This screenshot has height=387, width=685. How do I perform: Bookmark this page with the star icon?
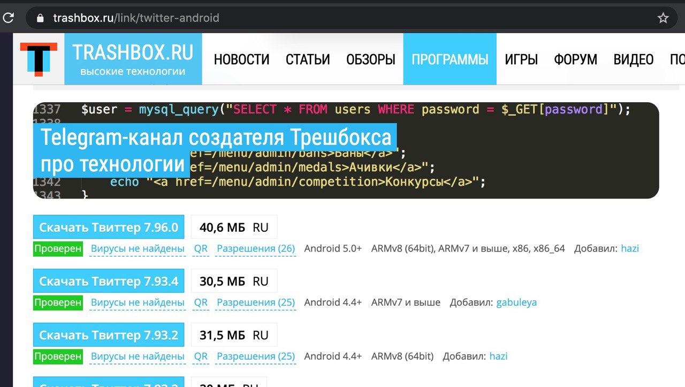pyautogui.click(x=663, y=18)
